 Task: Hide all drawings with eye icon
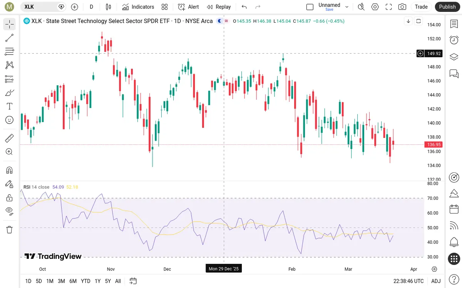10,211
